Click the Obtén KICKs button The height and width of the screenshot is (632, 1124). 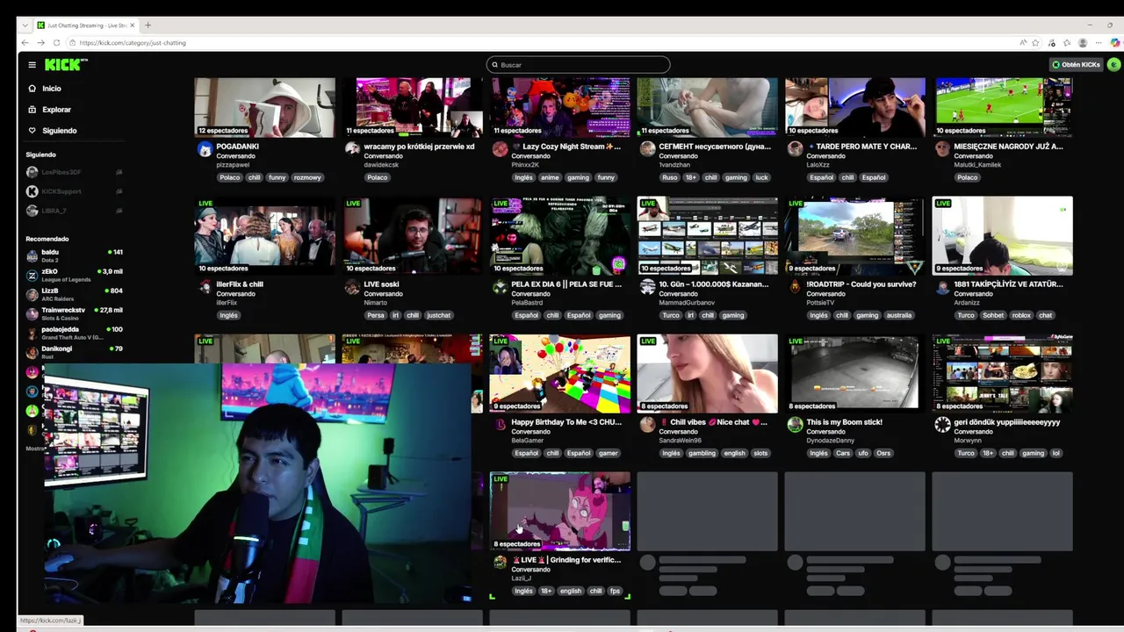click(x=1077, y=65)
